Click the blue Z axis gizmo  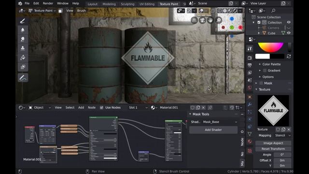tap(232, 19)
